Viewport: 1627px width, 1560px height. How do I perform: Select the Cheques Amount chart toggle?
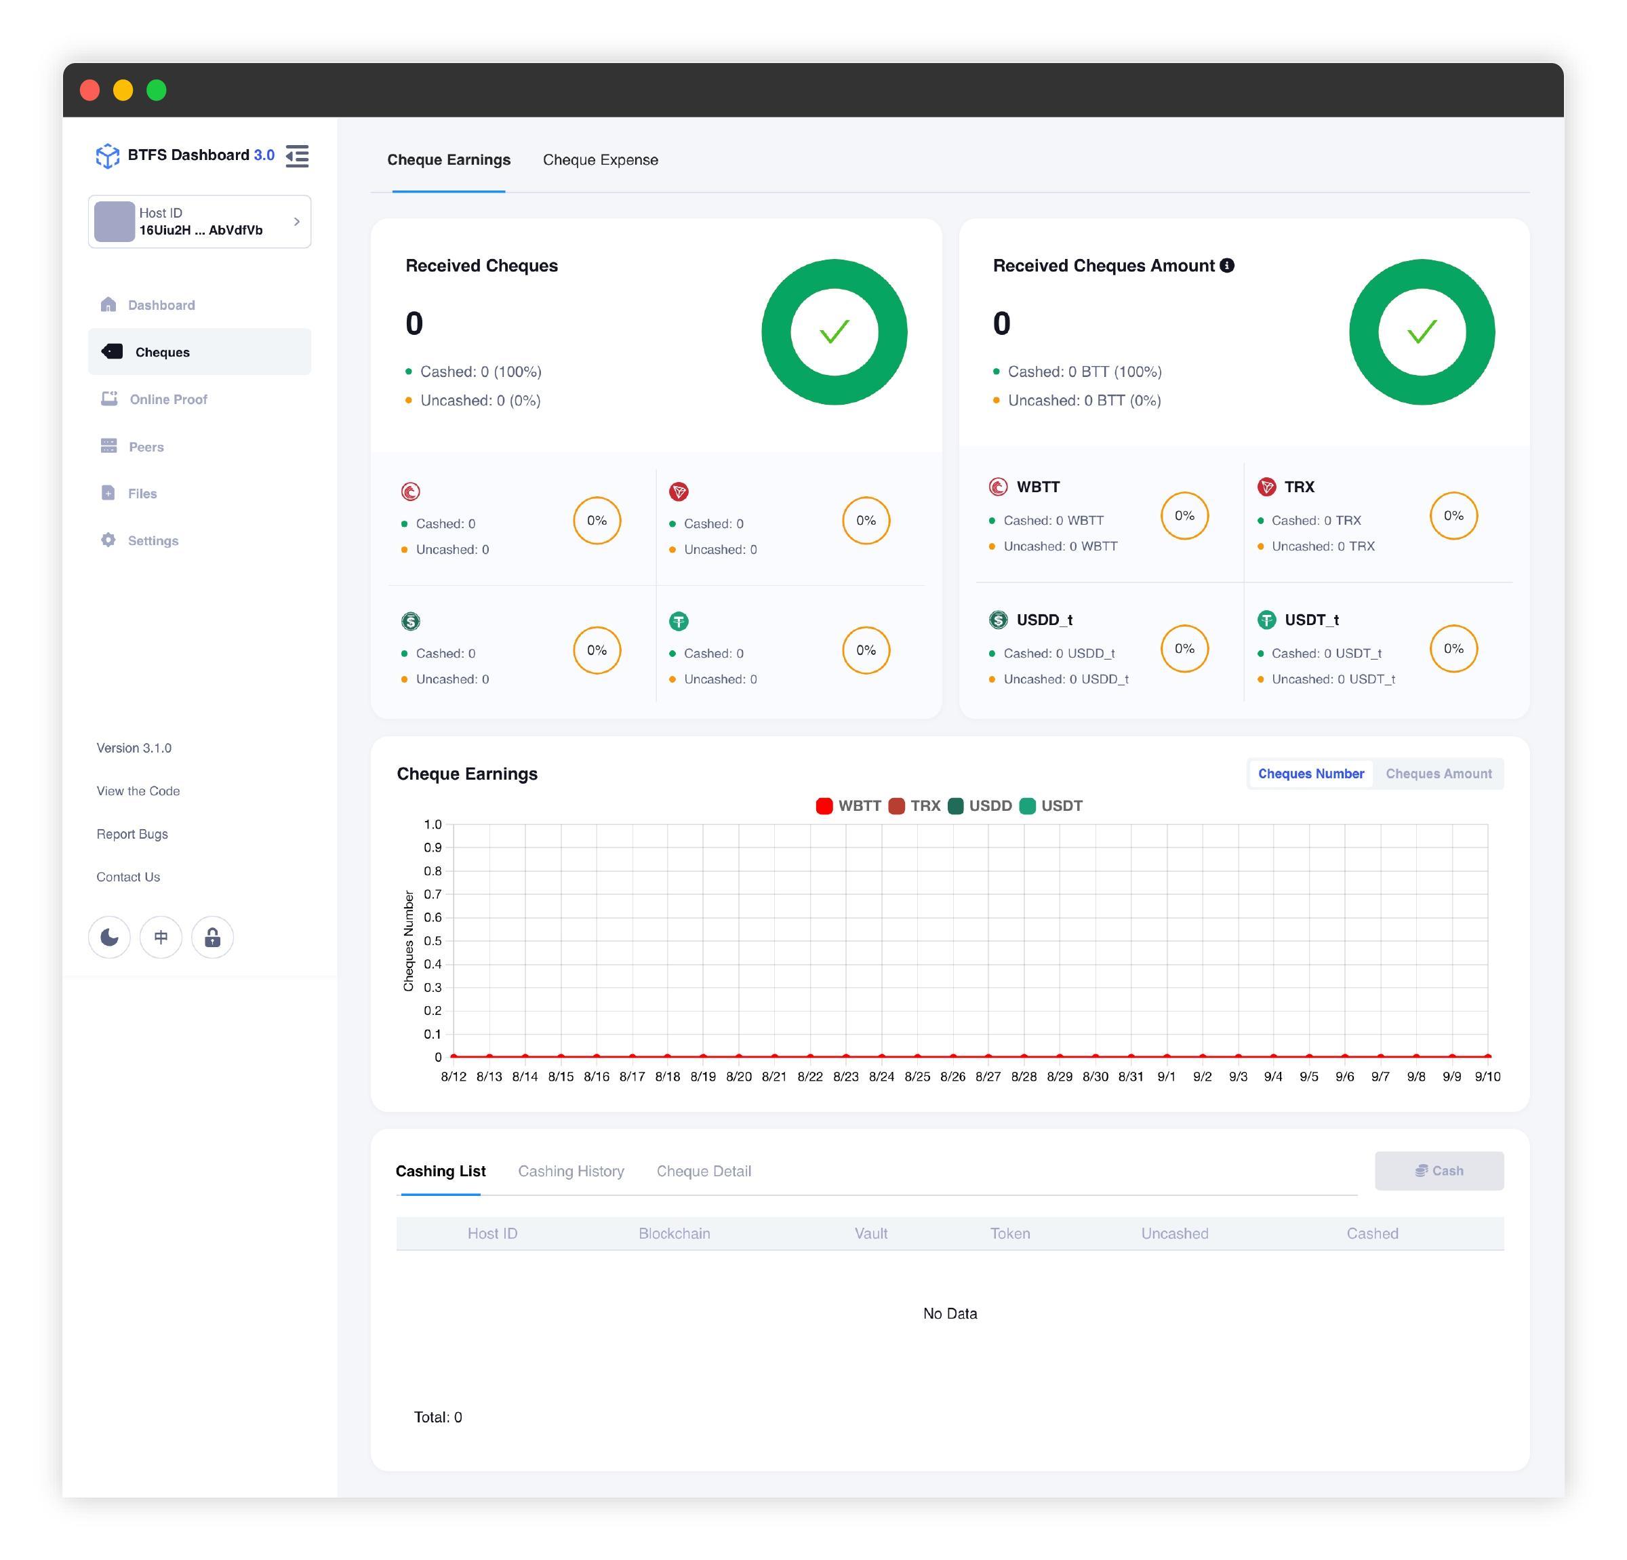(1439, 773)
